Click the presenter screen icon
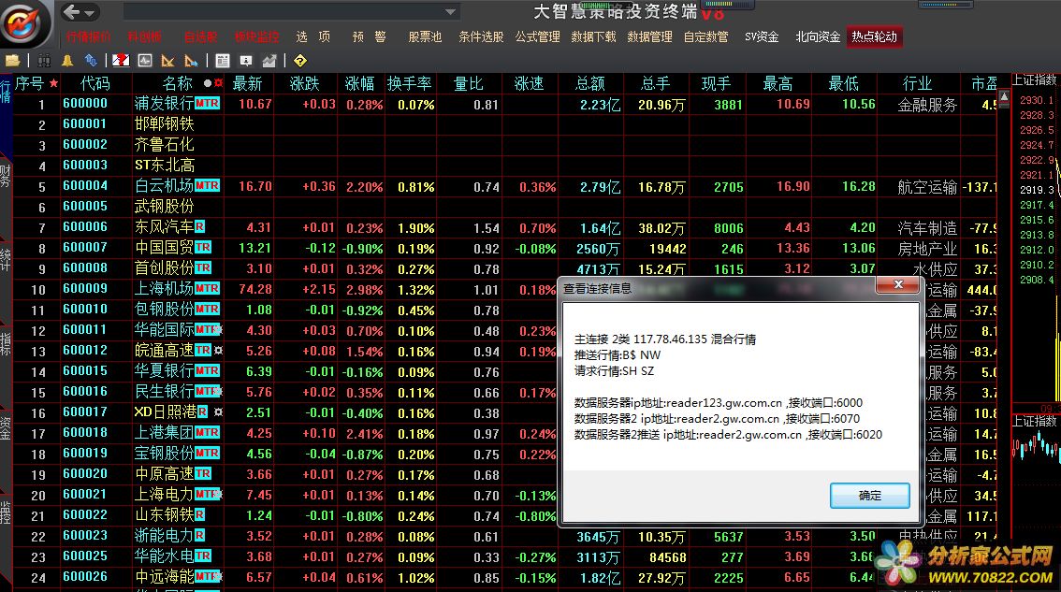Viewport: 1061px width, 592px height. pos(246,61)
